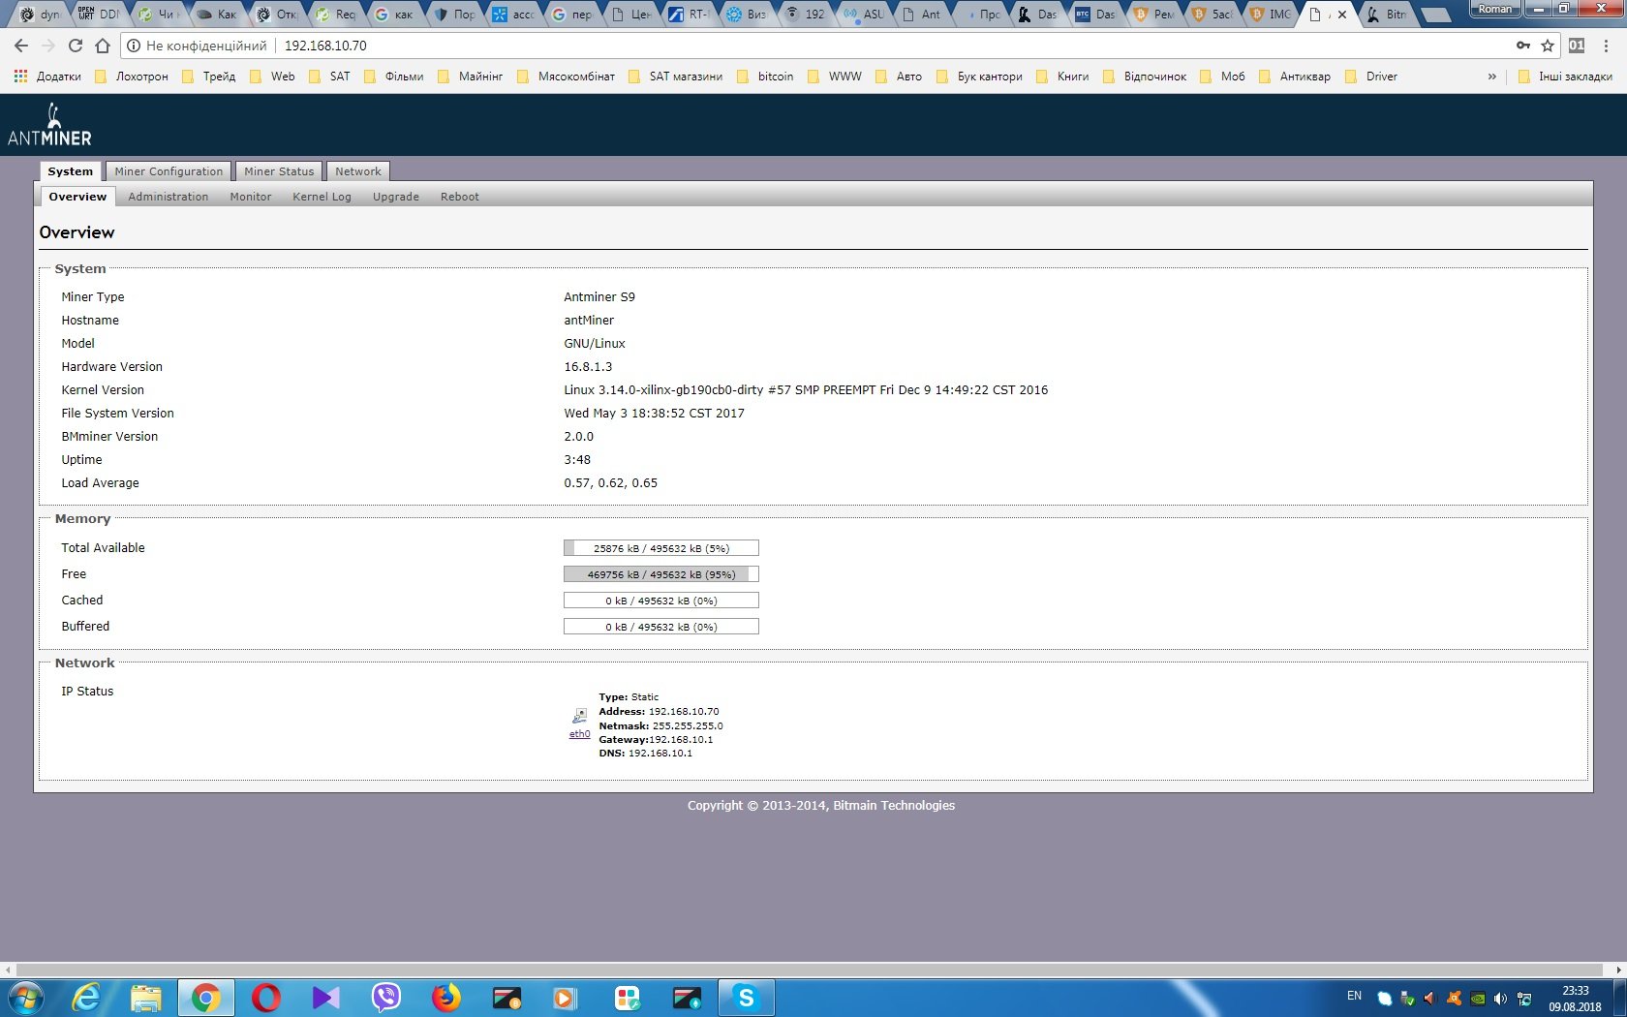This screenshot has height=1017, width=1627.
Task: Open the Network top-level tab
Action: [x=358, y=171]
